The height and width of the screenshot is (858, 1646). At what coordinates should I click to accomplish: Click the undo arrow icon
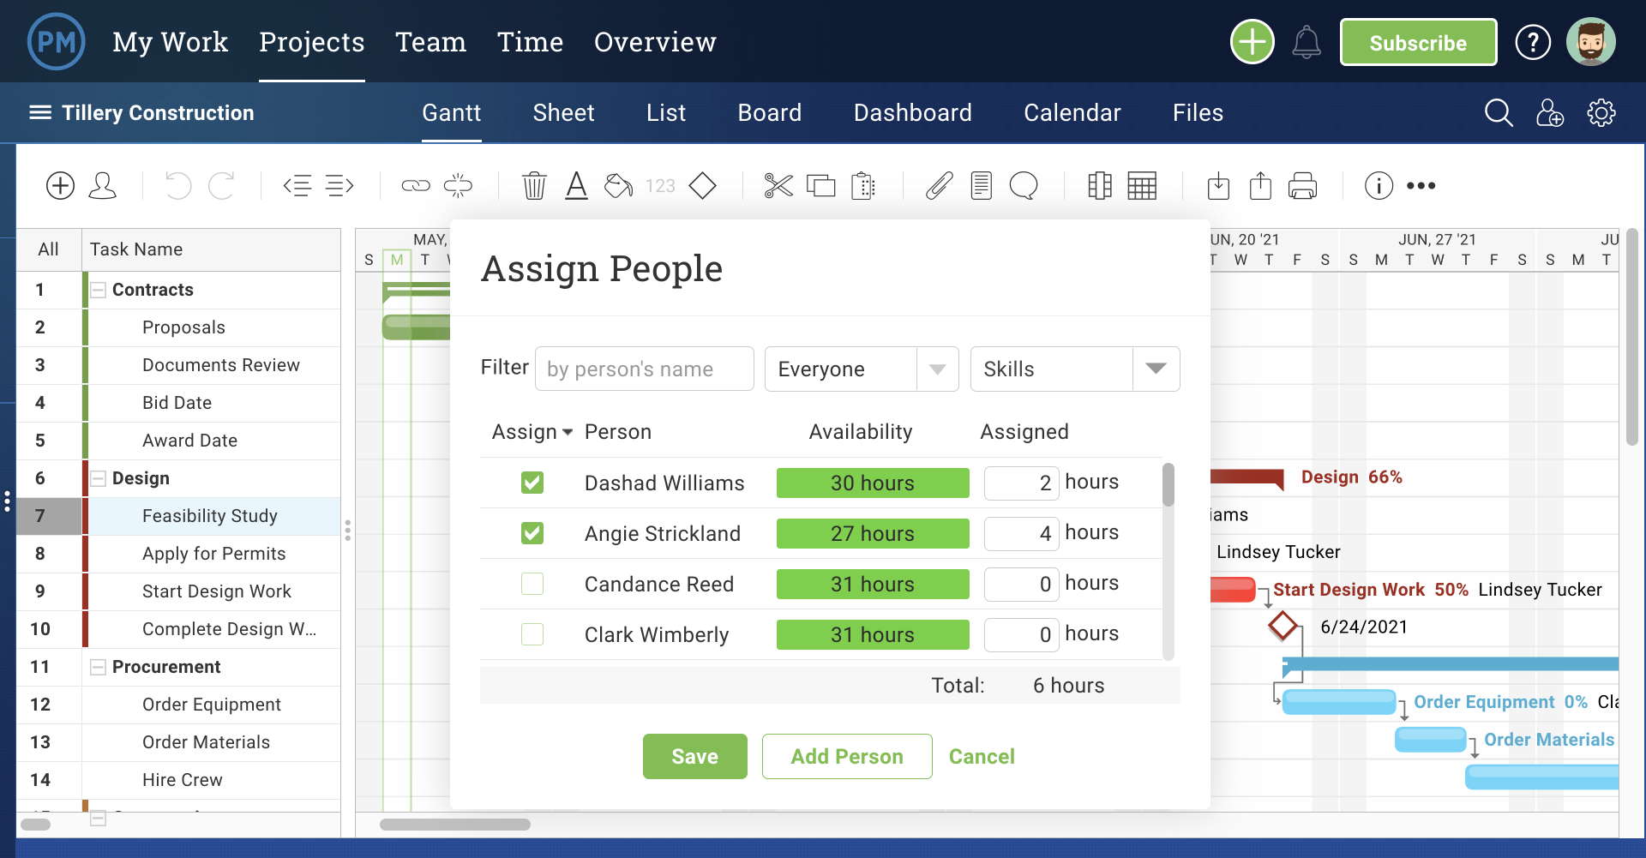178,185
